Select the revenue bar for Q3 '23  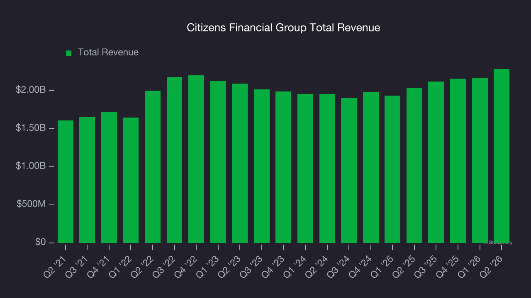262,166
